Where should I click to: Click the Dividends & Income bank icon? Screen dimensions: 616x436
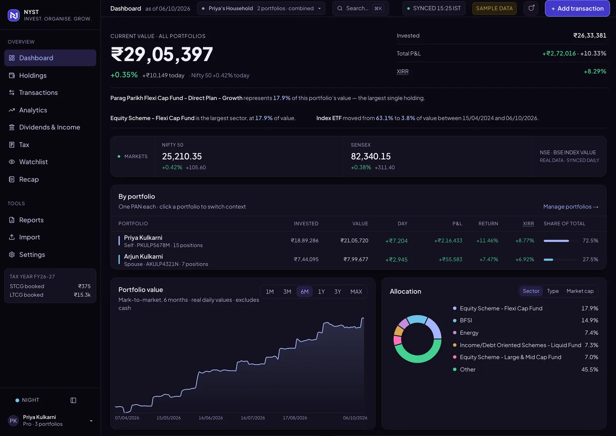click(x=12, y=127)
